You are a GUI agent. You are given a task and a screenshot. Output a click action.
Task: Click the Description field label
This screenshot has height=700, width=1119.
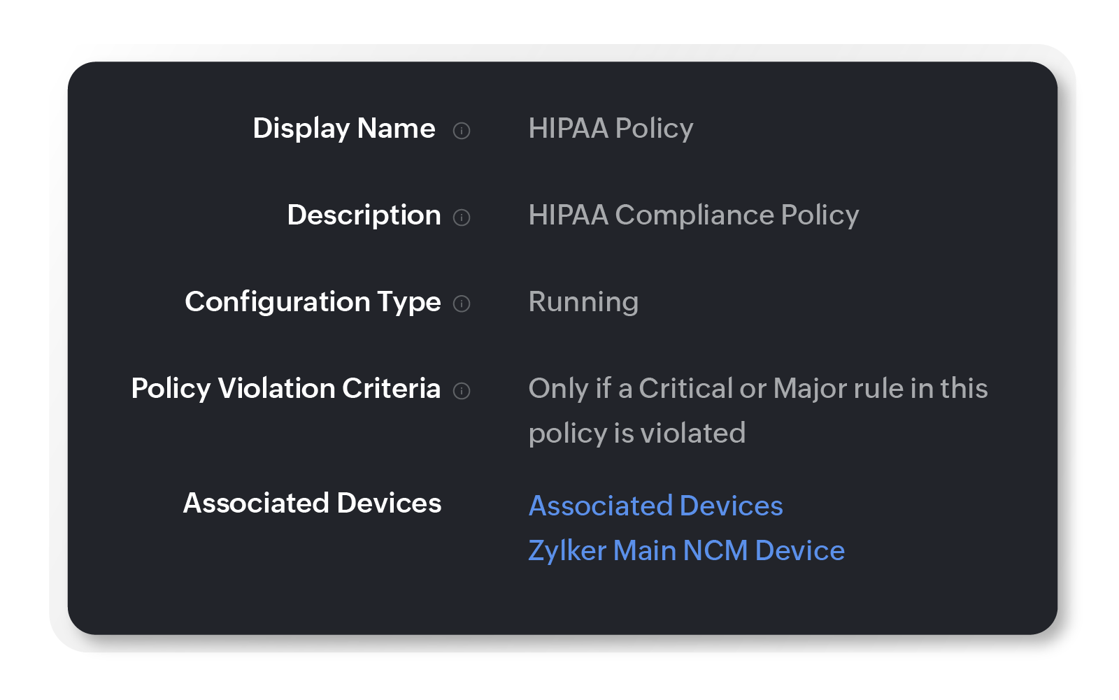(363, 215)
